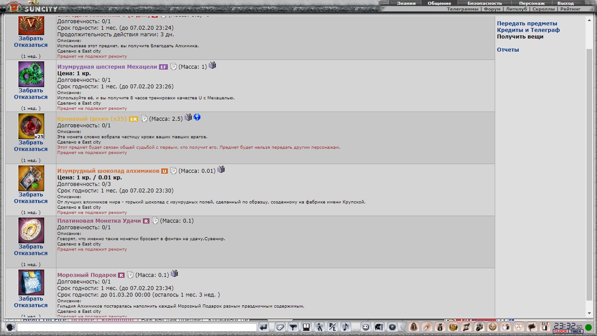Click the floppy disk save icon
This screenshot has width=597, height=336.
(306, 327)
